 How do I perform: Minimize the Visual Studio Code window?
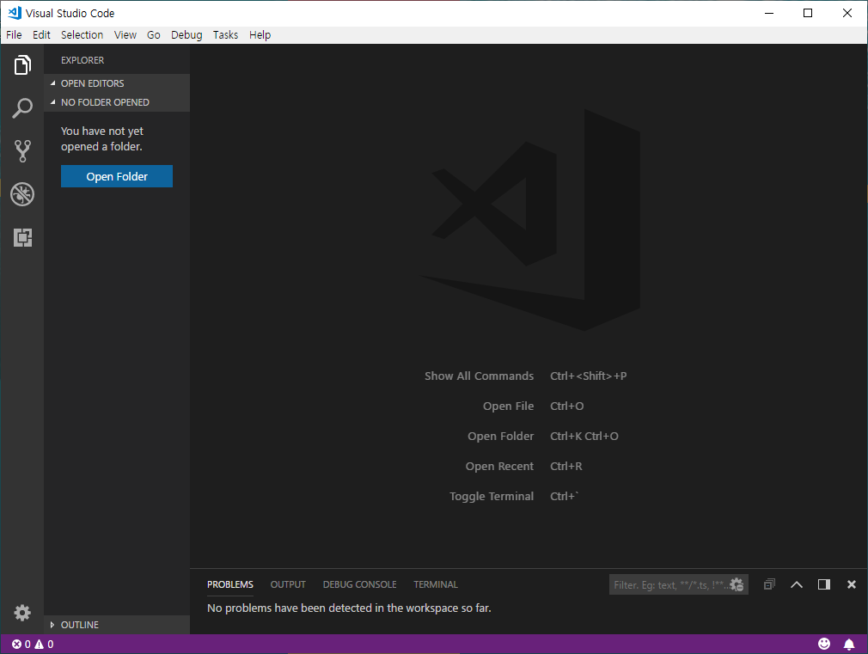(x=769, y=13)
